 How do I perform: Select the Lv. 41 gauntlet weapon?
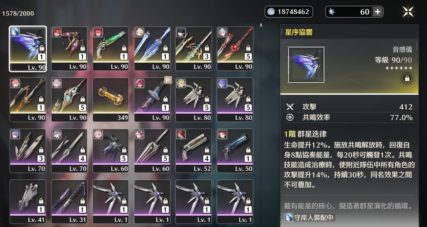point(28,202)
